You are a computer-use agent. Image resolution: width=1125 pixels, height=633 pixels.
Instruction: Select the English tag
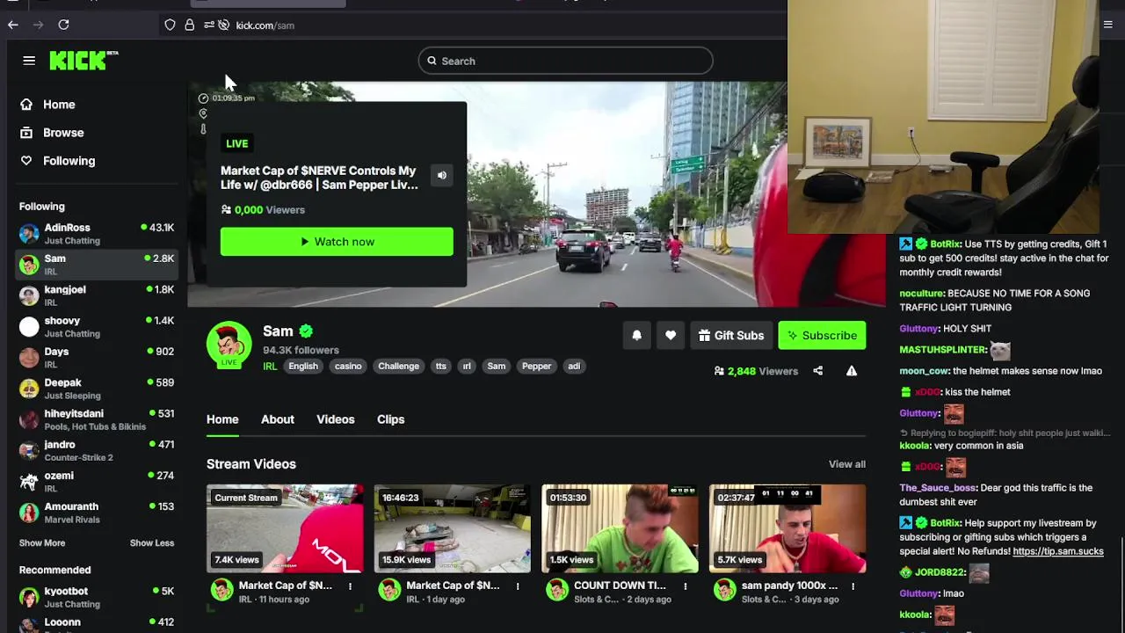303,367
